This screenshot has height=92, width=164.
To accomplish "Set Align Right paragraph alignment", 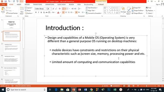I will 69,13.
